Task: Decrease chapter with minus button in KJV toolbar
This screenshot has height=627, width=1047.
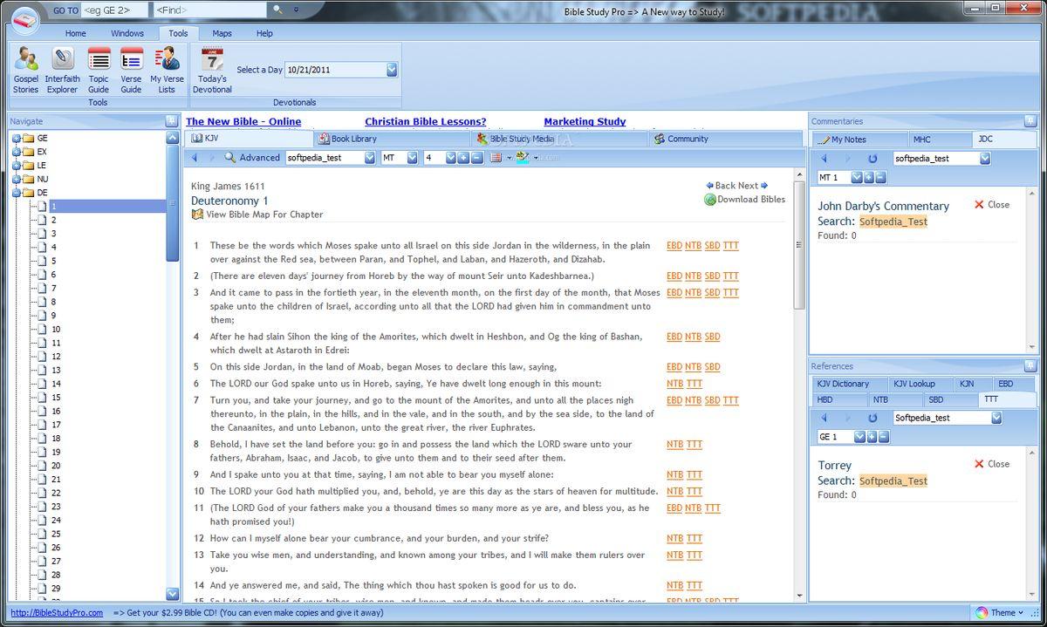Action: pos(476,158)
